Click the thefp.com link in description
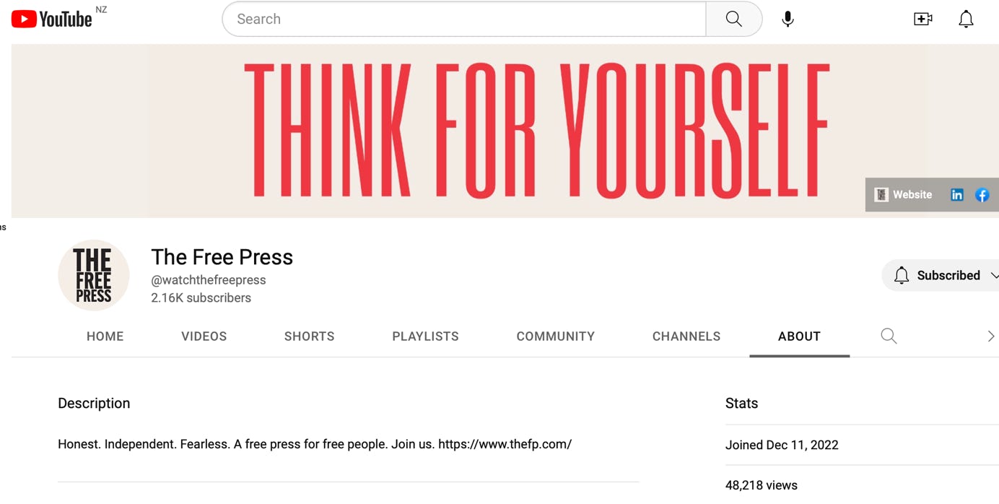Image resolution: width=999 pixels, height=504 pixels. click(505, 445)
